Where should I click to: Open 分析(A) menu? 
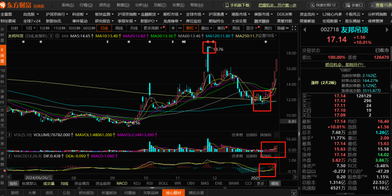(142, 5)
